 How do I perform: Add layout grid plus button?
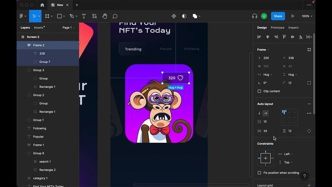point(309,185)
